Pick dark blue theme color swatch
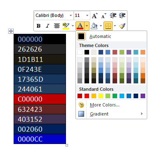 click(x=101, y=52)
